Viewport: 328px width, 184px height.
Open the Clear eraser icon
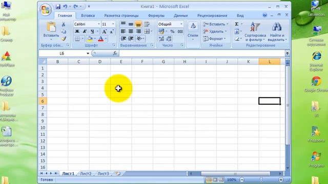(237, 39)
